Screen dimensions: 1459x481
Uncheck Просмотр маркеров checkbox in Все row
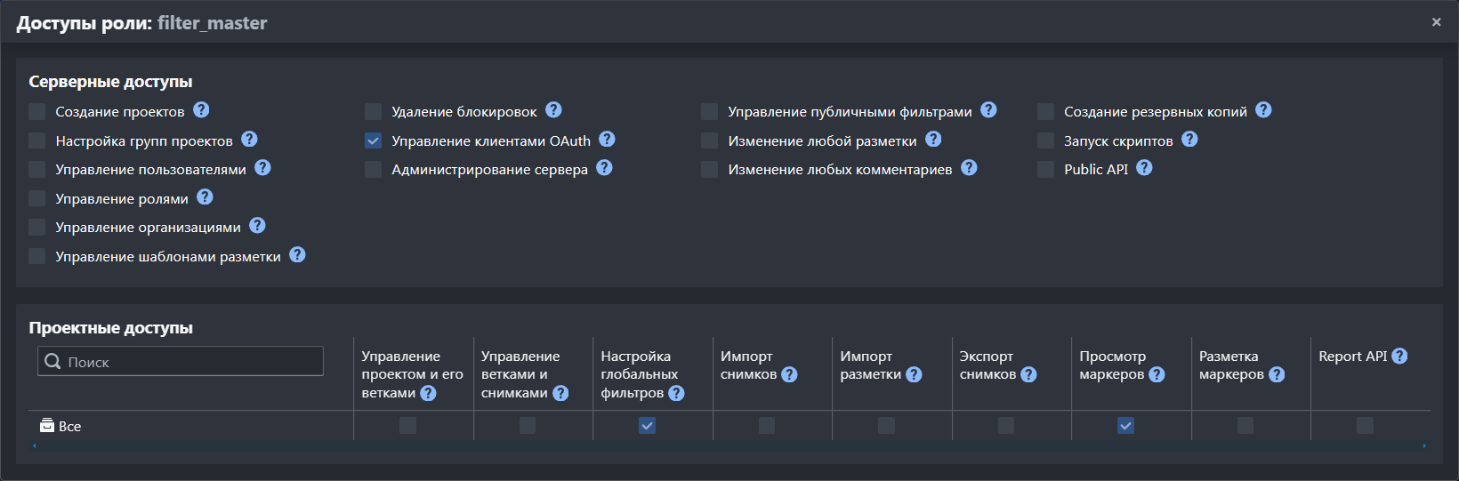[x=1125, y=426]
